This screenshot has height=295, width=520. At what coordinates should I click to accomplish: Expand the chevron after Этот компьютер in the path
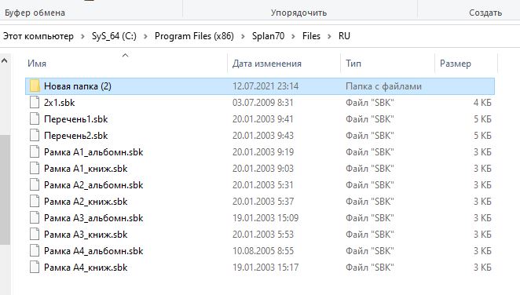click(x=82, y=36)
